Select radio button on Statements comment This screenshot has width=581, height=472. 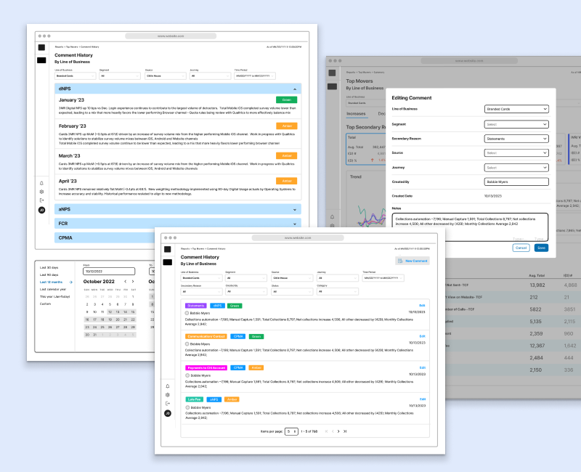point(187,313)
